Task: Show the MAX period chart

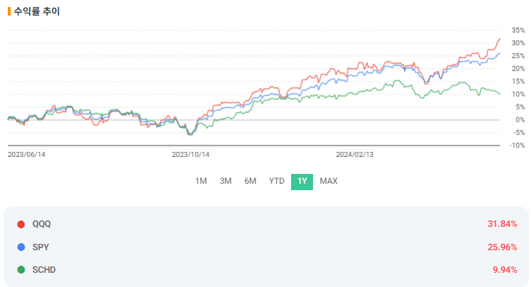Action: (329, 181)
